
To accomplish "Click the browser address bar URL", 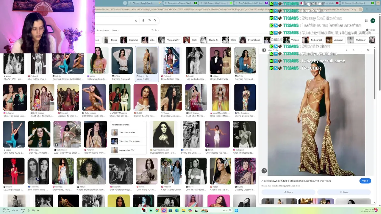I will 226,9.
